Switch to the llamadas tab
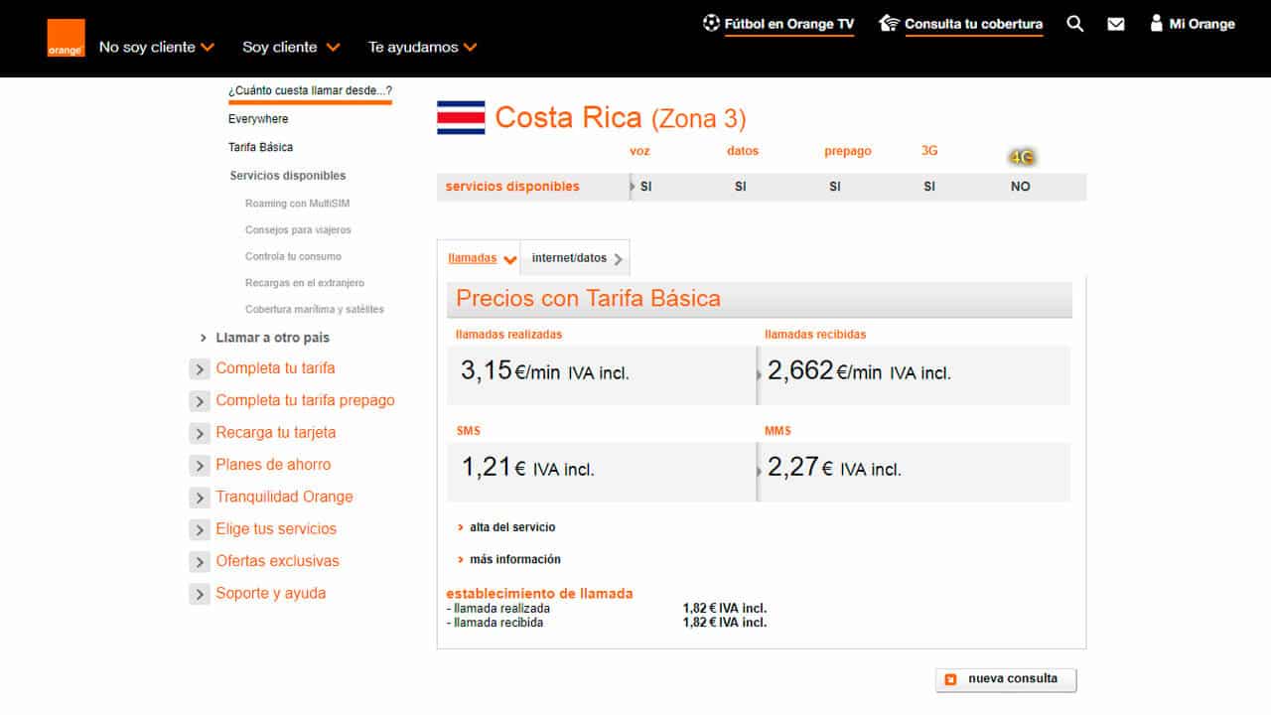This screenshot has width=1271, height=715. [x=479, y=258]
